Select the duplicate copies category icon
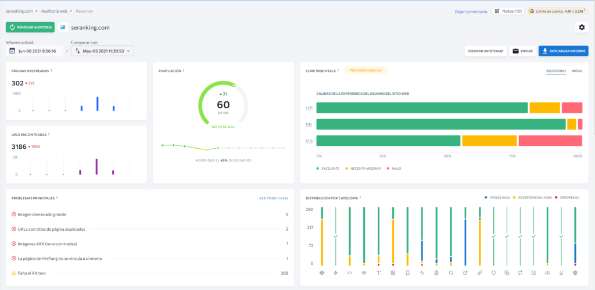Image resolution: width=595 pixels, height=290 pixels. click(507, 273)
